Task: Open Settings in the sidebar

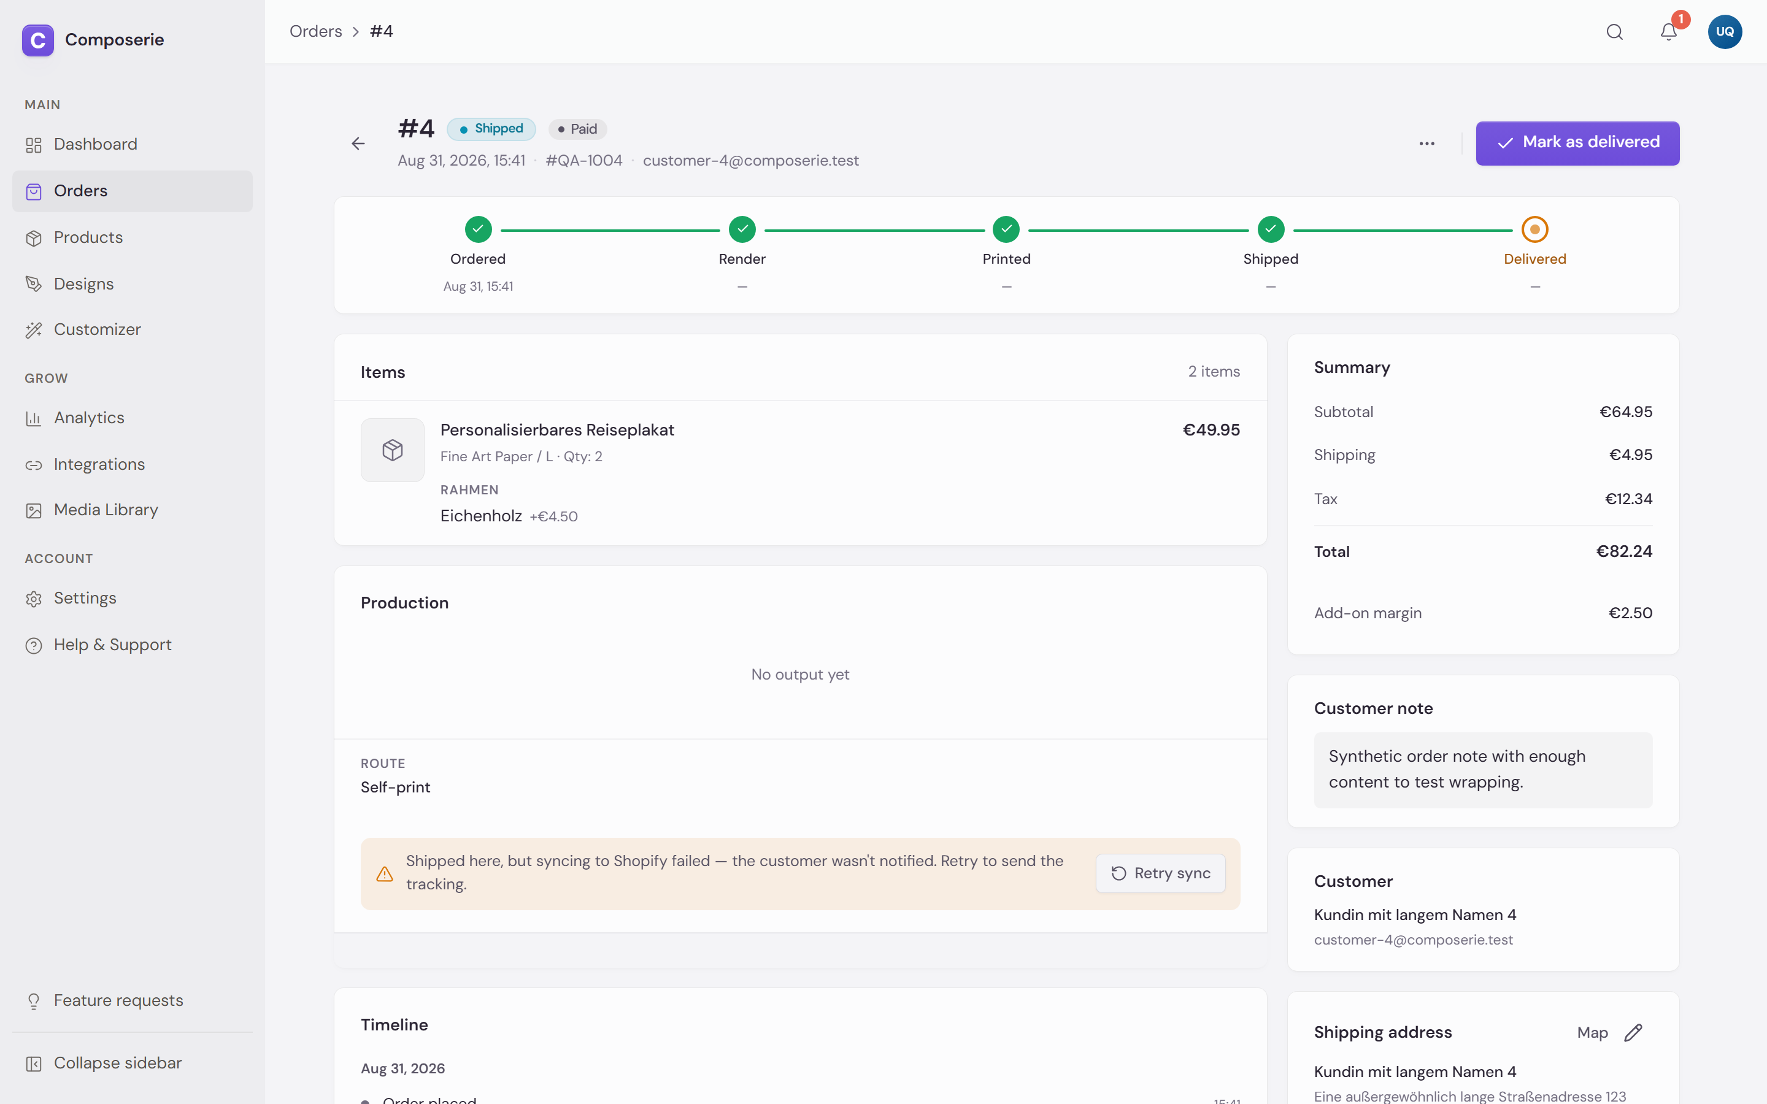Action: point(132,598)
